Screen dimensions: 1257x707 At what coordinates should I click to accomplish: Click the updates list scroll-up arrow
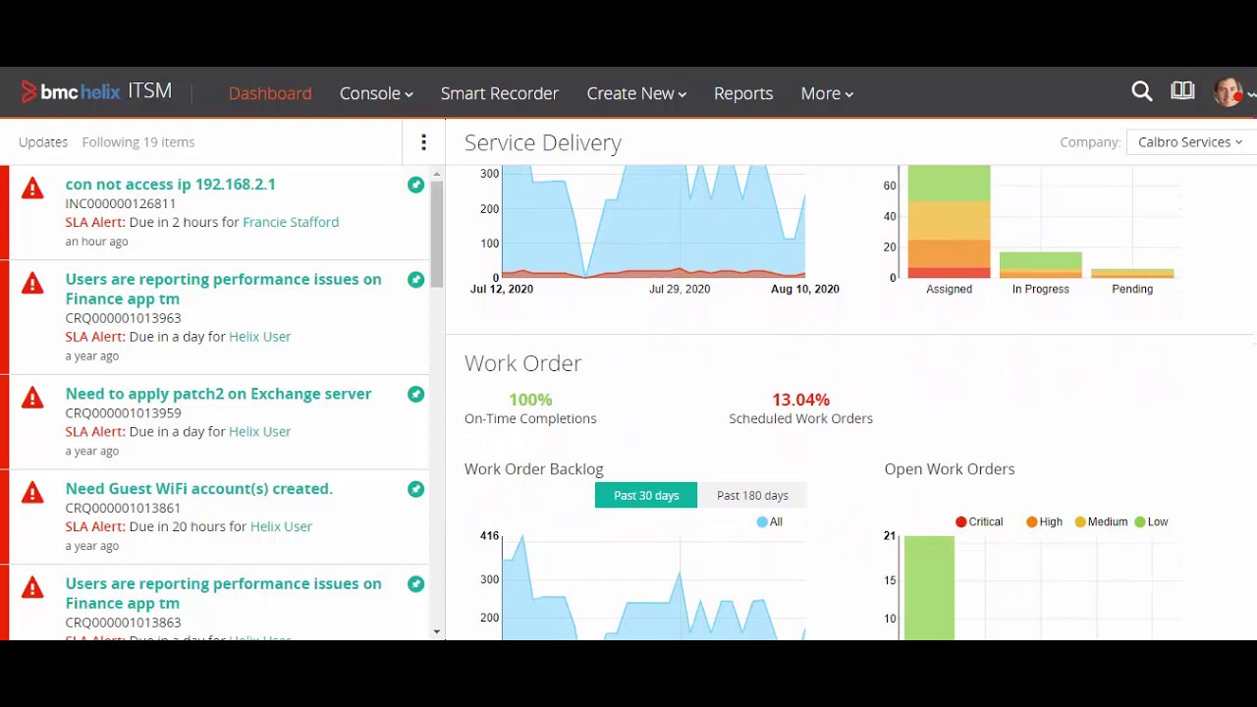(x=437, y=174)
